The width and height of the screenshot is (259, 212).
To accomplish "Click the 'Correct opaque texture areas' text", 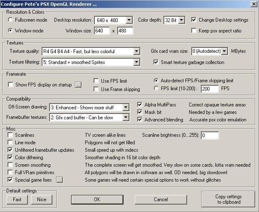I will click(x=217, y=105).
